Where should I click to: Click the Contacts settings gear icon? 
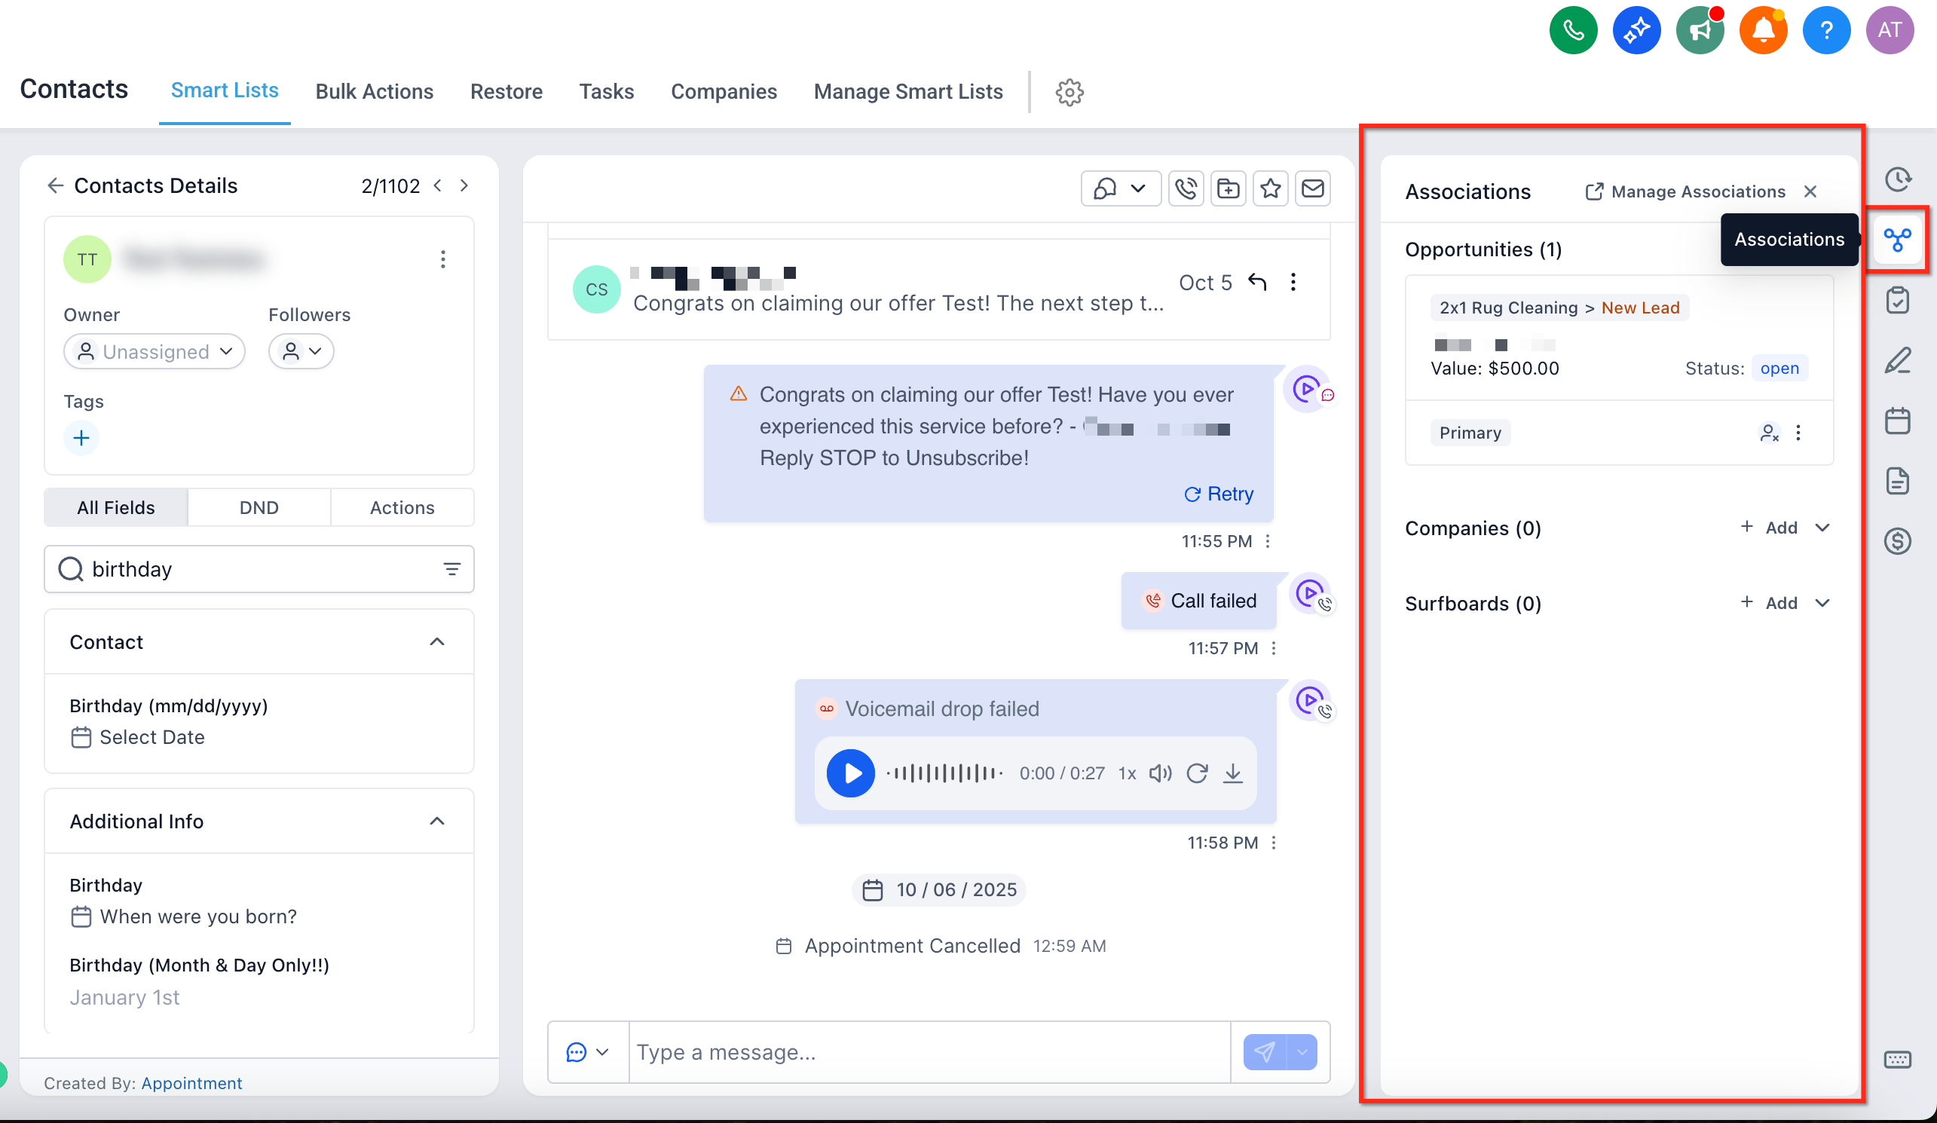tap(1069, 92)
